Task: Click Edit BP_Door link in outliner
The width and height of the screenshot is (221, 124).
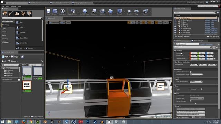Action: pyautogui.click(x=210, y=22)
